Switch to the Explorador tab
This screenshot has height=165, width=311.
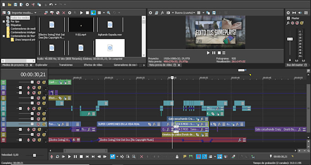(x=42, y=65)
